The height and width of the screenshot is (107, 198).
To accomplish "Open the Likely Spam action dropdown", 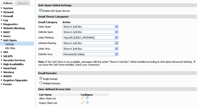I will point(90,27).
